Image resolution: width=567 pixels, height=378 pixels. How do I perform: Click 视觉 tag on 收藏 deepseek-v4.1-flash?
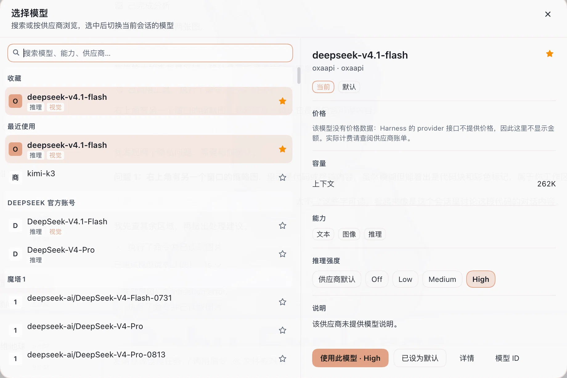click(x=55, y=107)
